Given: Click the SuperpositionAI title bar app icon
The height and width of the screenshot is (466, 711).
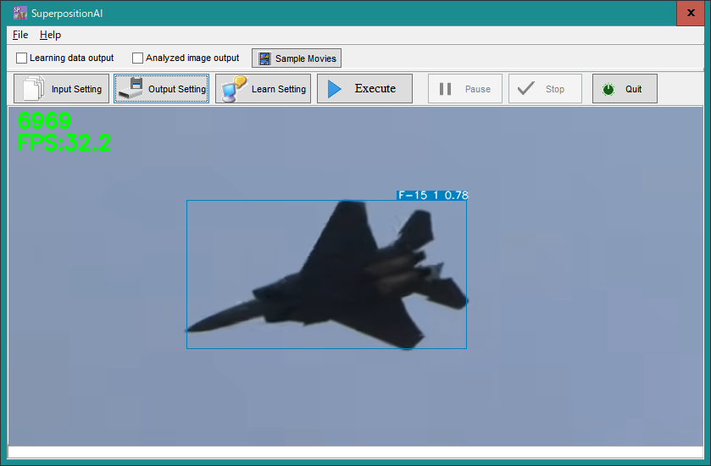Looking at the screenshot, I should tap(20, 14).
